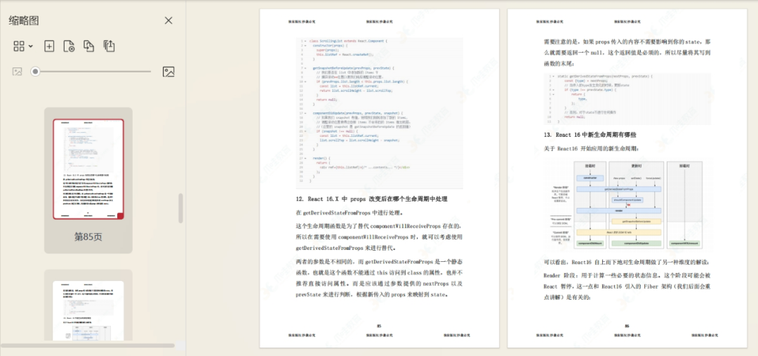Click the extract pages icon
The width and height of the screenshot is (758, 356).
pyautogui.click(x=109, y=46)
